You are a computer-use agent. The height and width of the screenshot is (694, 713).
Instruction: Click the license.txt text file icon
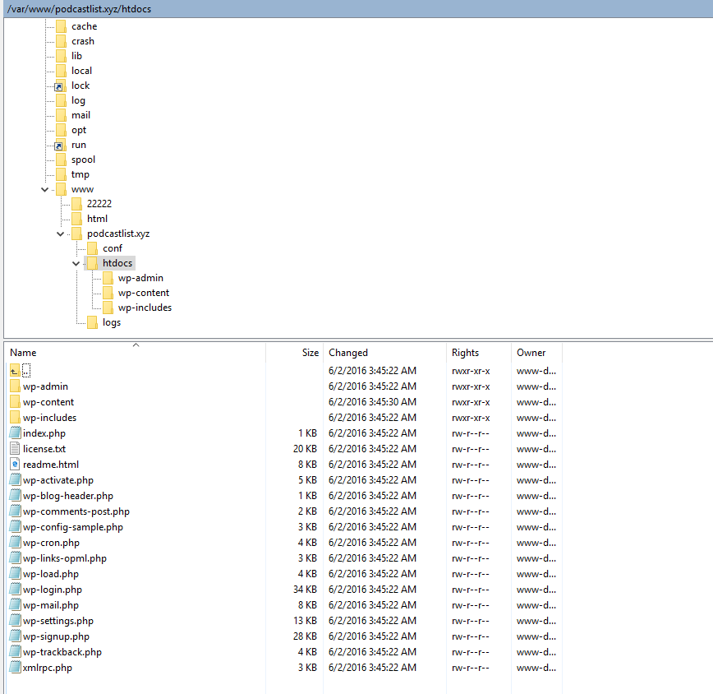[15, 449]
